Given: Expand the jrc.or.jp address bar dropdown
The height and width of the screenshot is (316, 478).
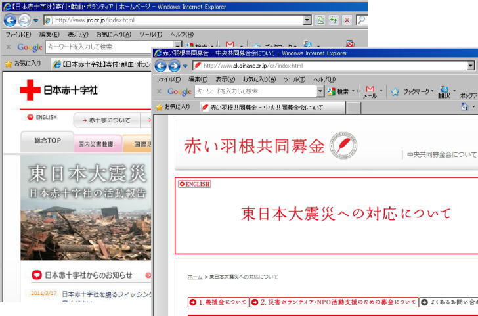Looking at the screenshot, I should 307,20.
